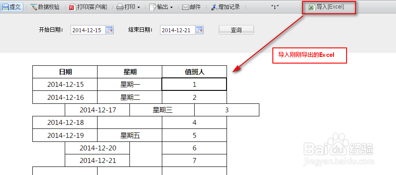Click the "1" text in toolbar
396x175 pixels.
point(275,7)
